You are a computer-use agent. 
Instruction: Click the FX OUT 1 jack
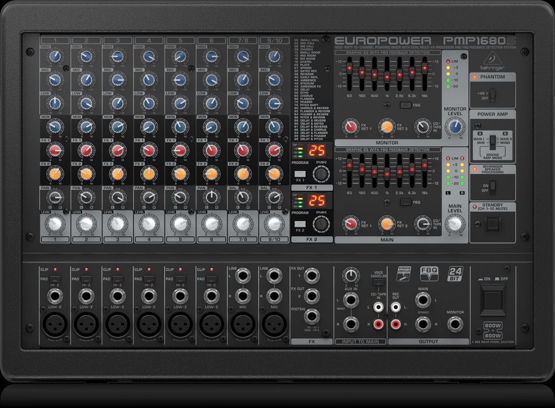[x=311, y=275]
